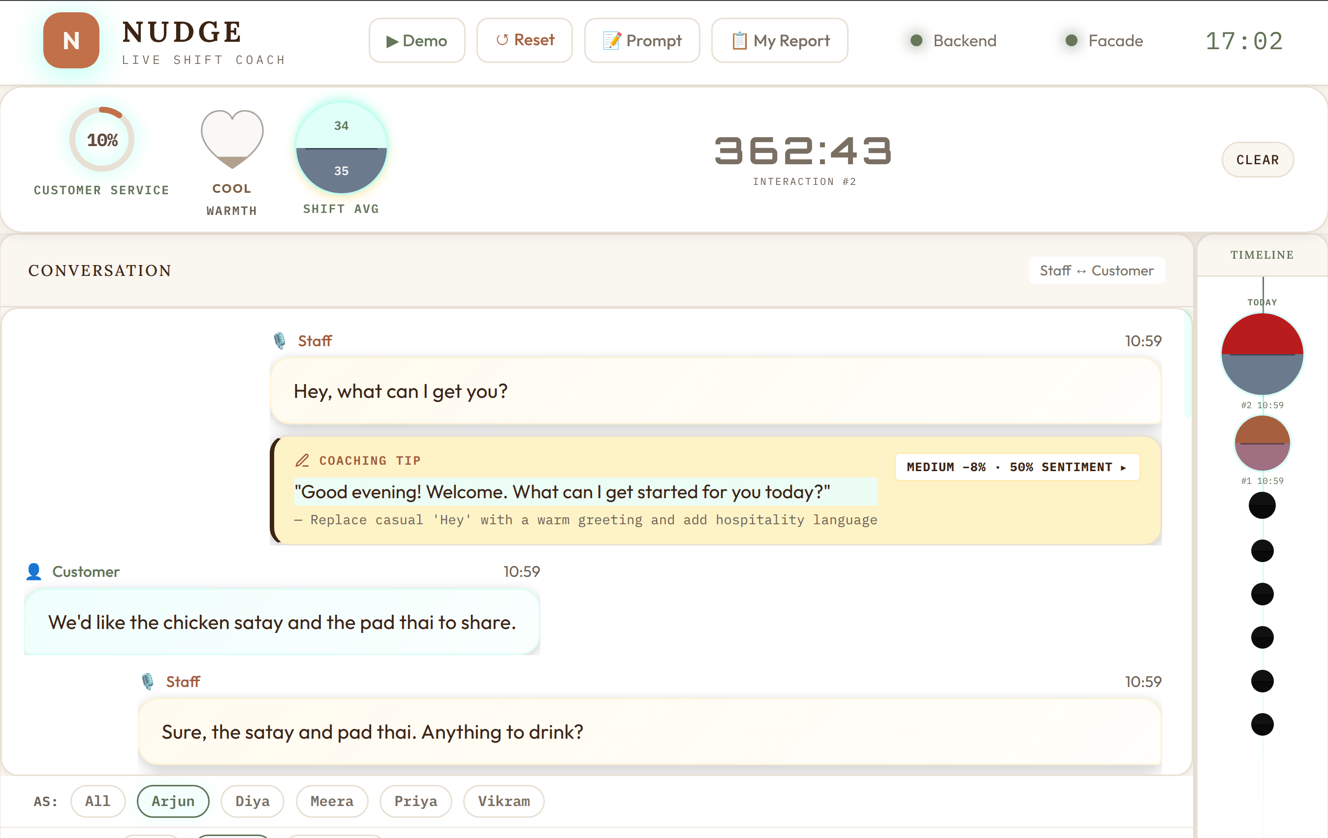Click the play triangle icon on Demo
Viewport: 1328px width, 838px height.
[393, 40]
